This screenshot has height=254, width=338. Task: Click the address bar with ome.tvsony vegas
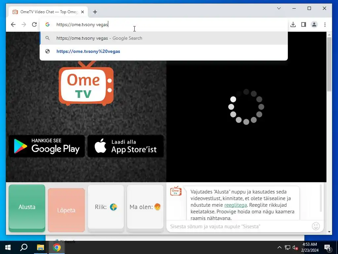(x=164, y=24)
